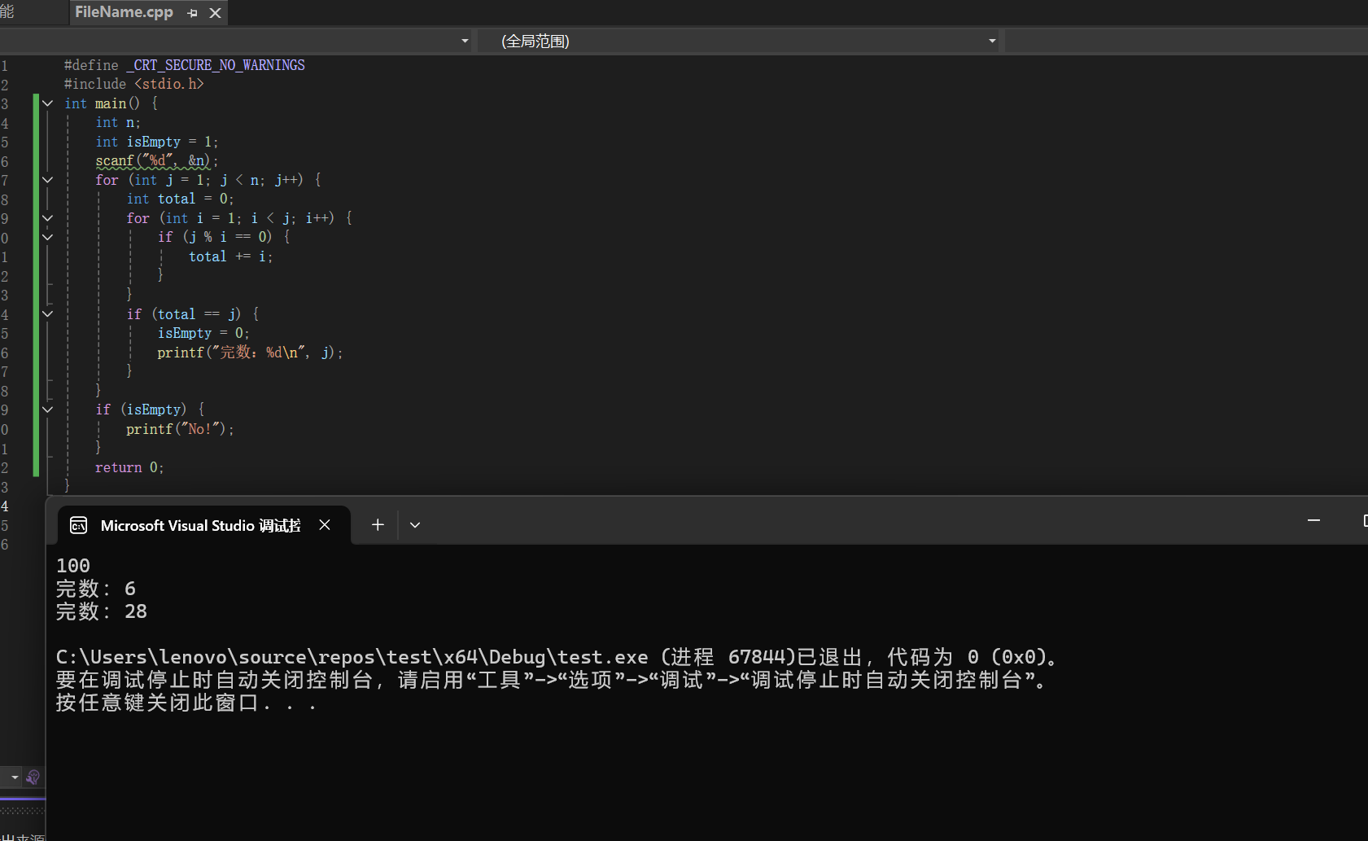Click the console icon on debug tab
Screen dimensions: 1368x841
(x=78, y=526)
